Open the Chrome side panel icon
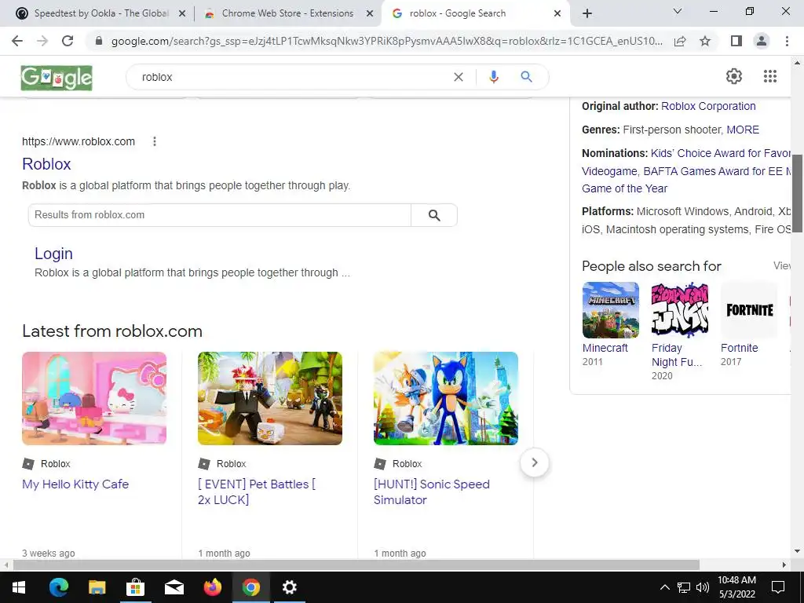The width and height of the screenshot is (804, 603). [x=736, y=41]
